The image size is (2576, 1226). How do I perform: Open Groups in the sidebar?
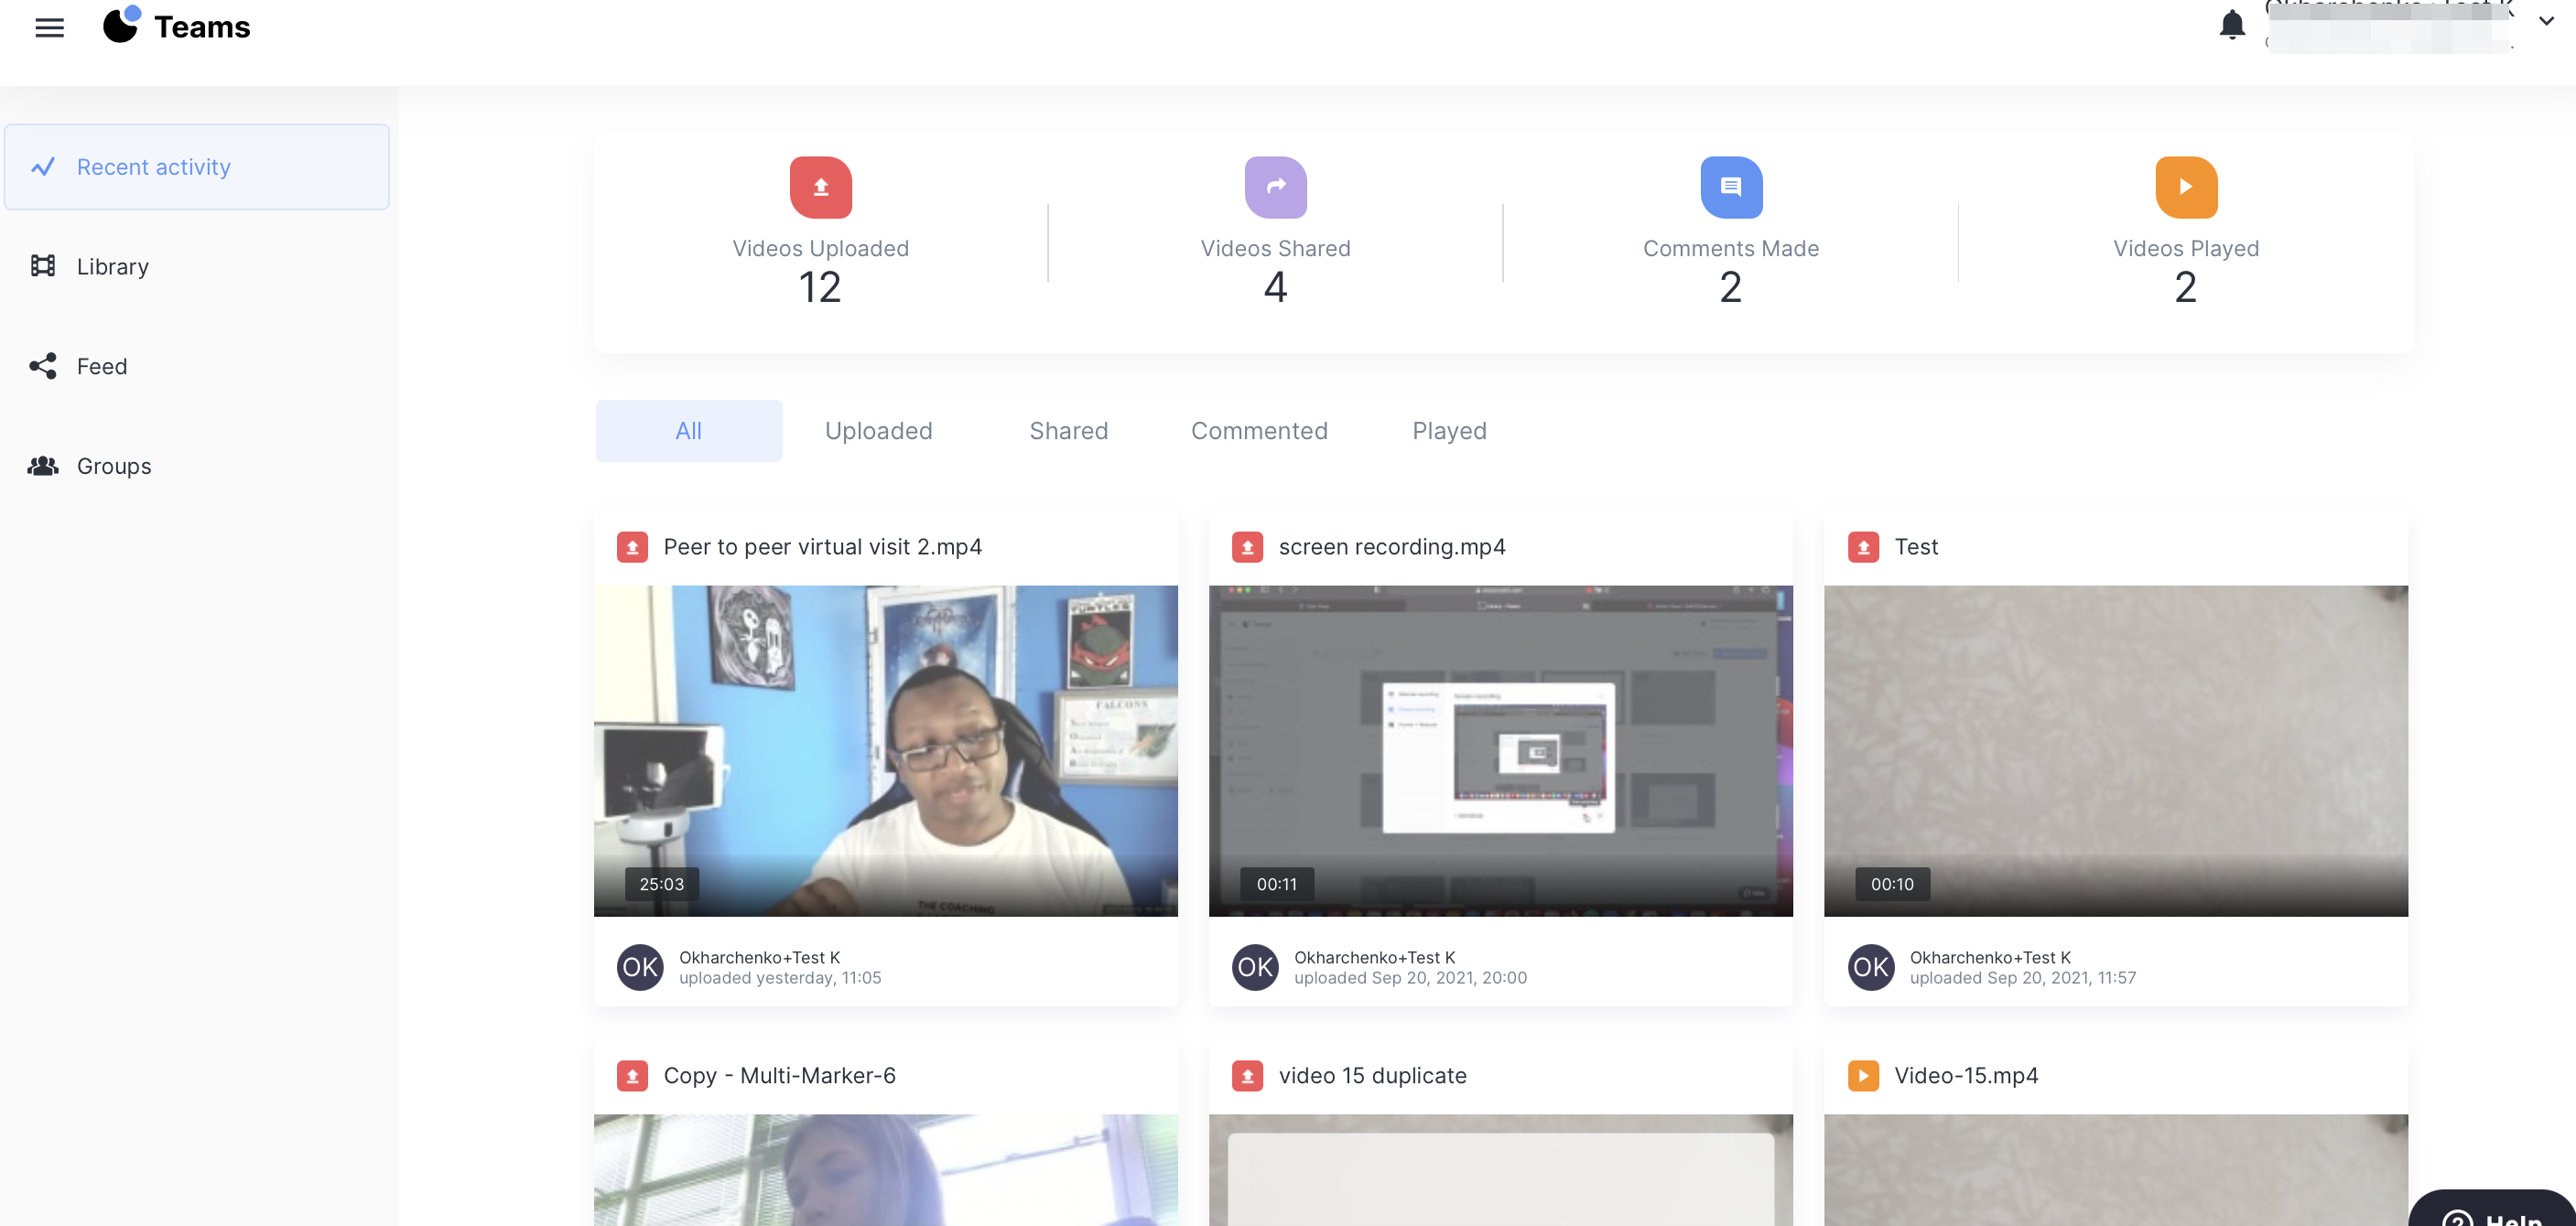click(x=113, y=467)
